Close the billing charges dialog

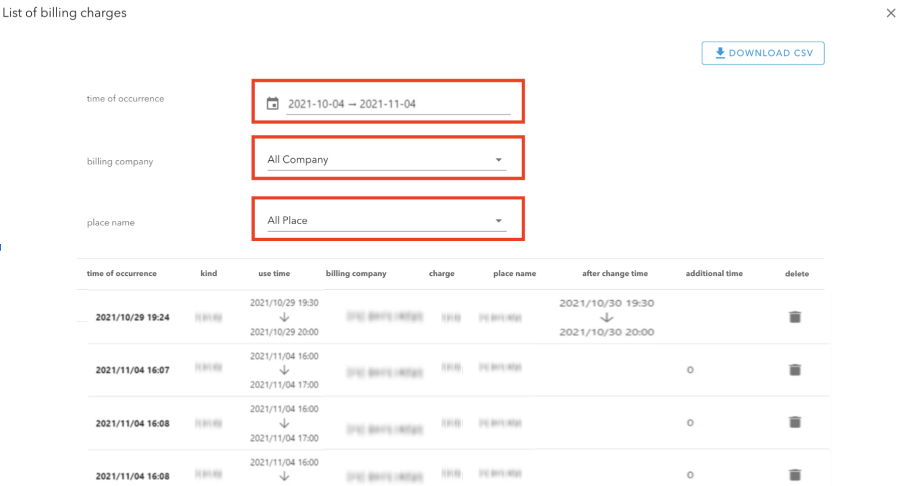[x=891, y=13]
